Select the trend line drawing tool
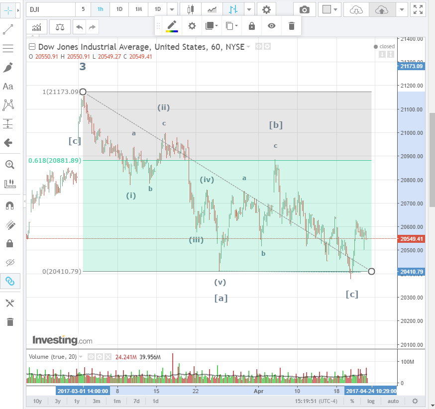 pyautogui.click(x=8, y=29)
